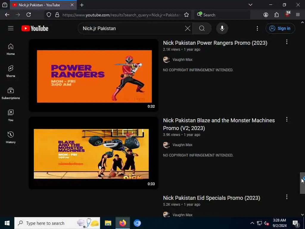Open Nick Pakistan Power Rangers Promo (2023) title
305x229 pixels.
pos(215,43)
